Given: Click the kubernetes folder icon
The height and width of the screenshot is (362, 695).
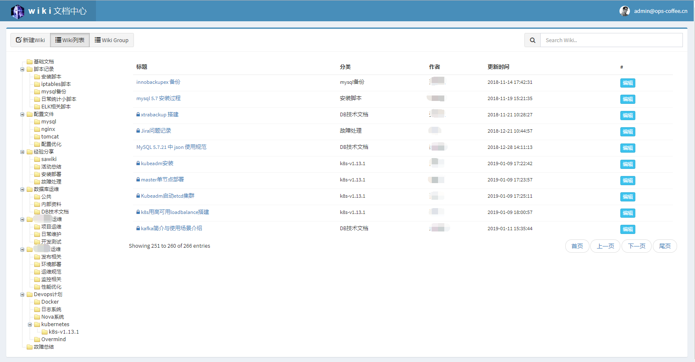Looking at the screenshot, I should pyautogui.click(x=37, y=324).
